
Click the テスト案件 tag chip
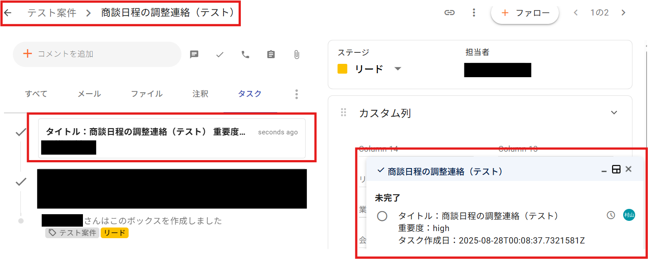point(72,233)
